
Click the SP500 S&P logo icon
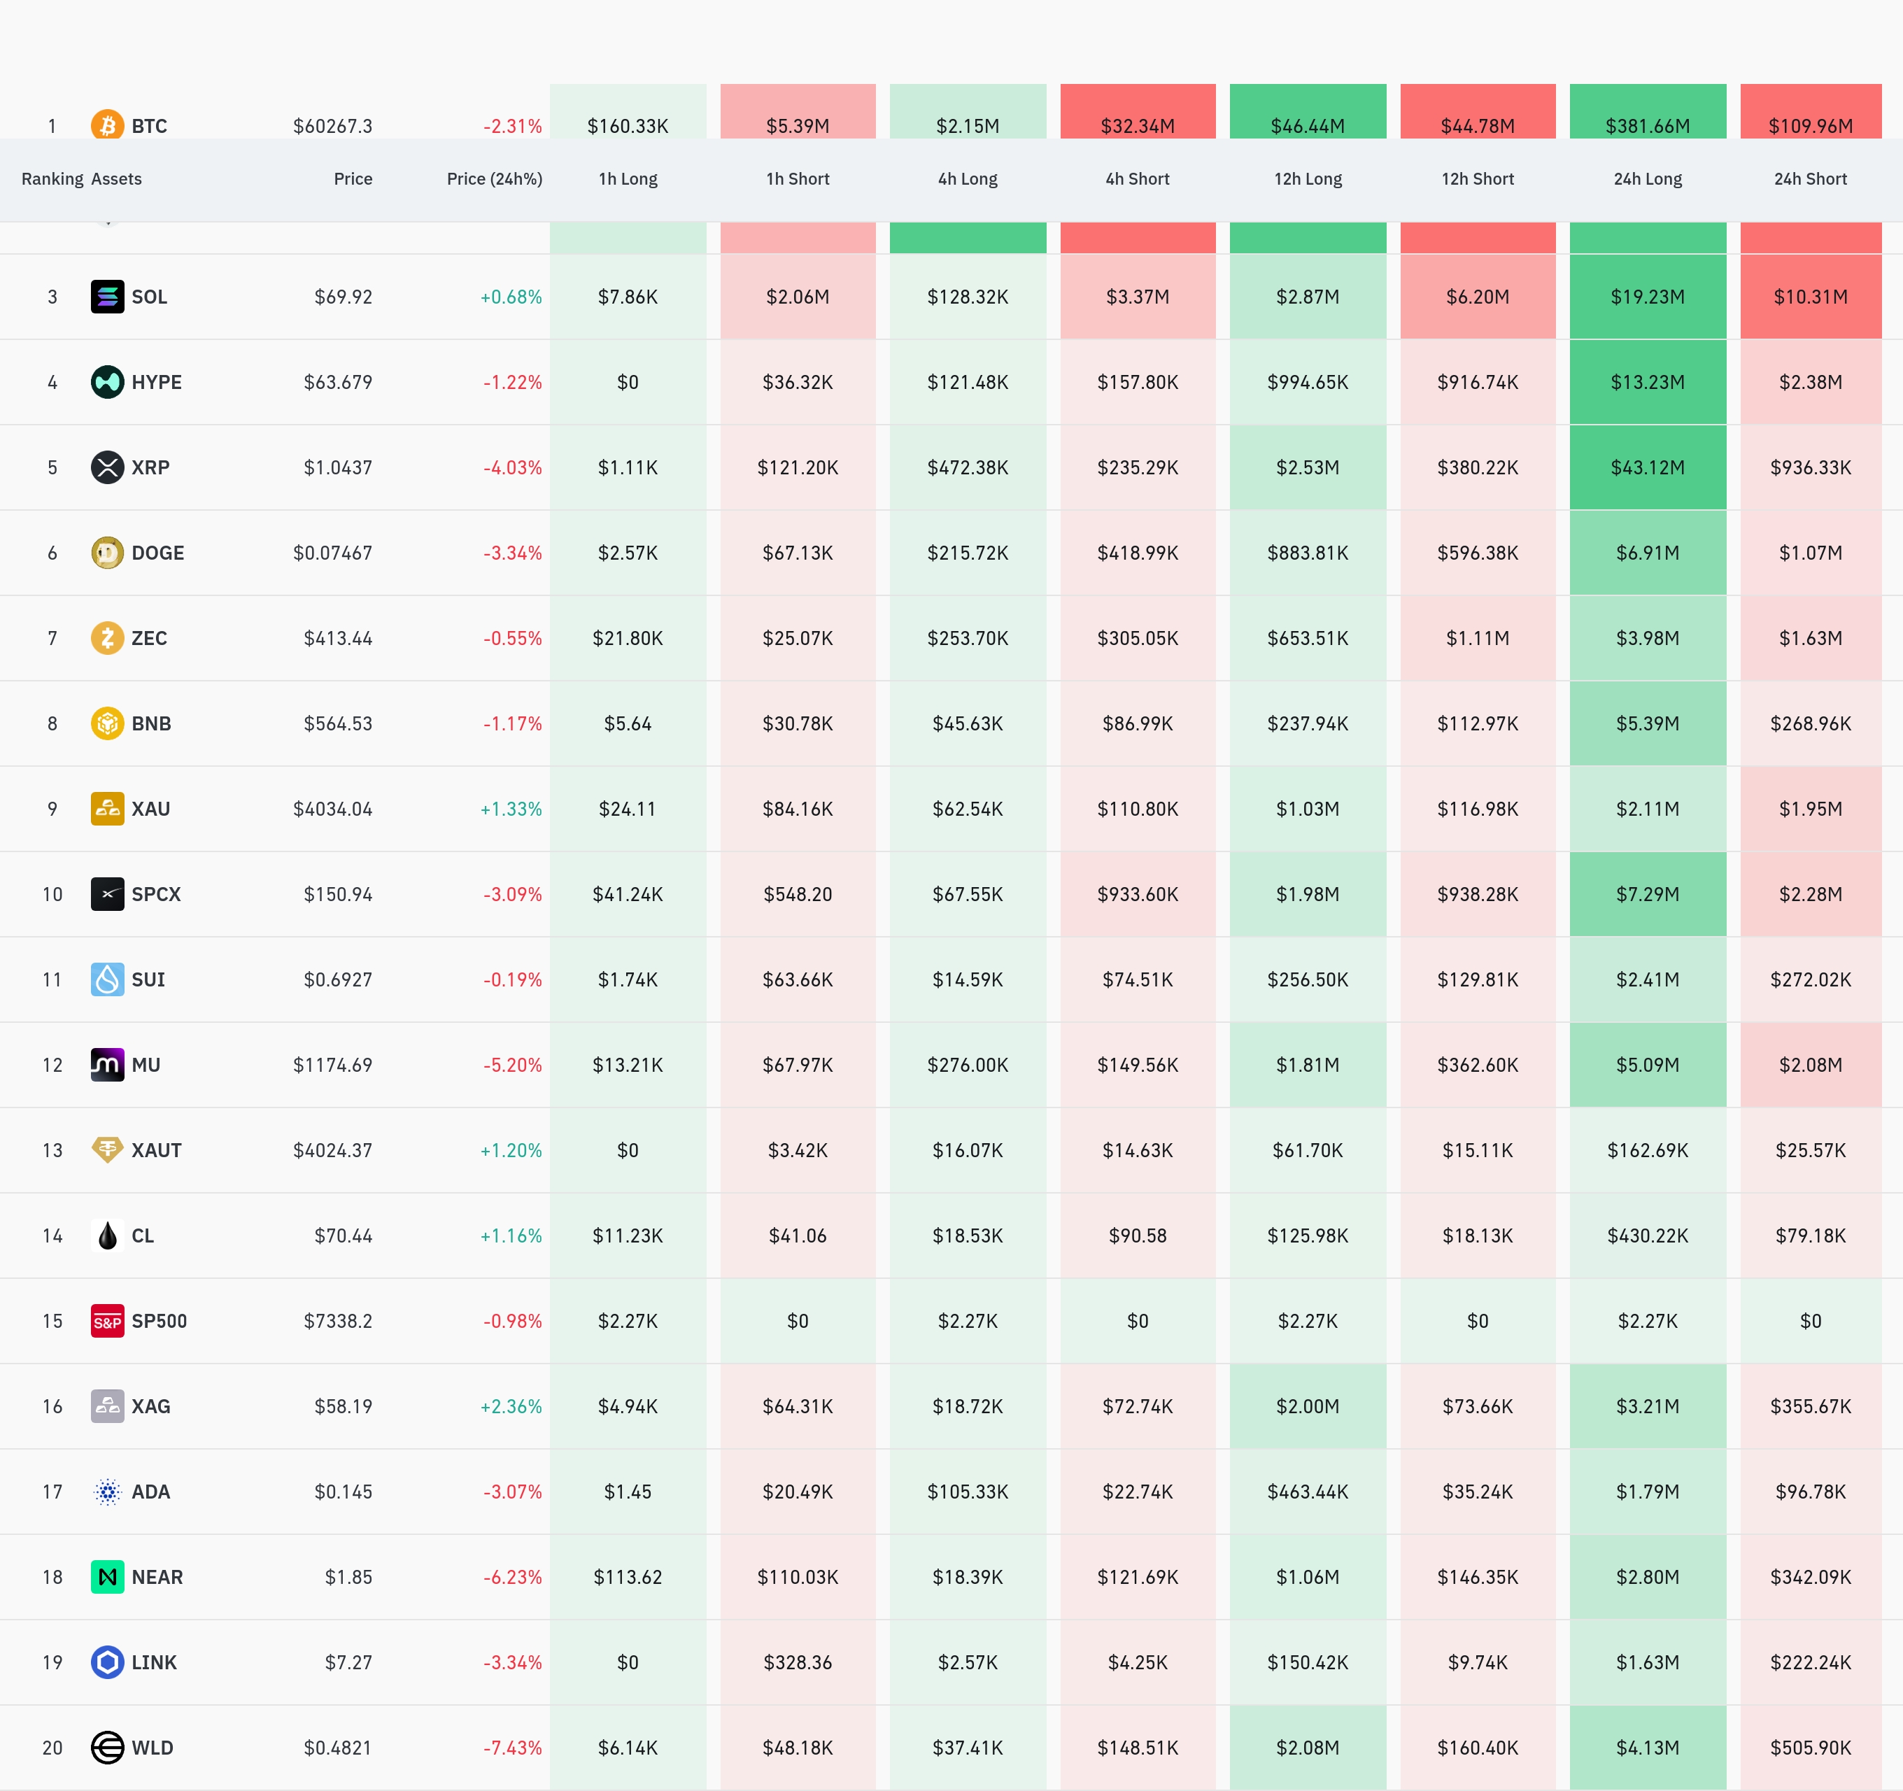tap(107, 1321)
